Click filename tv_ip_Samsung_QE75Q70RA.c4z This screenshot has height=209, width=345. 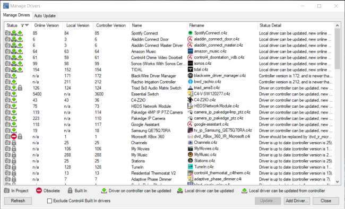[223, 130]
